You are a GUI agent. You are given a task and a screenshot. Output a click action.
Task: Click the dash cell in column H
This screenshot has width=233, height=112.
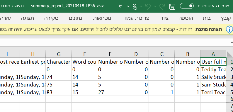point(33,69)
